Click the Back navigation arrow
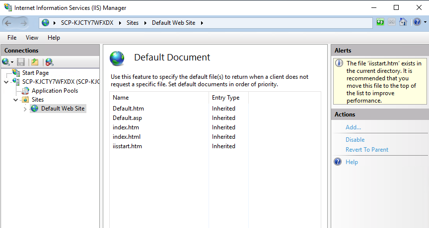The image size is (429, 228). pos(8,23)
